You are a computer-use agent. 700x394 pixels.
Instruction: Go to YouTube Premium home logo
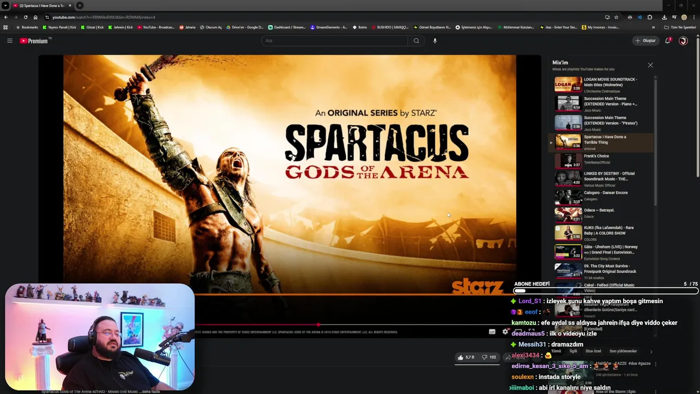tap(34, 40)
